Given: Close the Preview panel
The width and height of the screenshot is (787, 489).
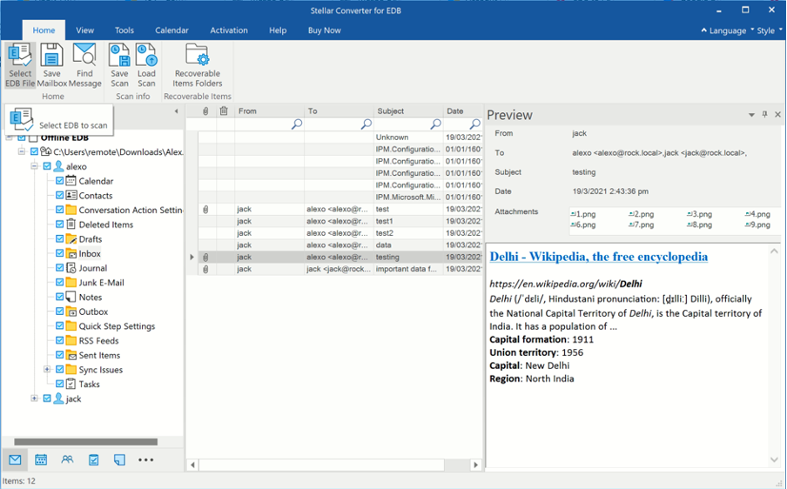Looking at the screenshot, I should pyautogui.click(x=777, y=114).
